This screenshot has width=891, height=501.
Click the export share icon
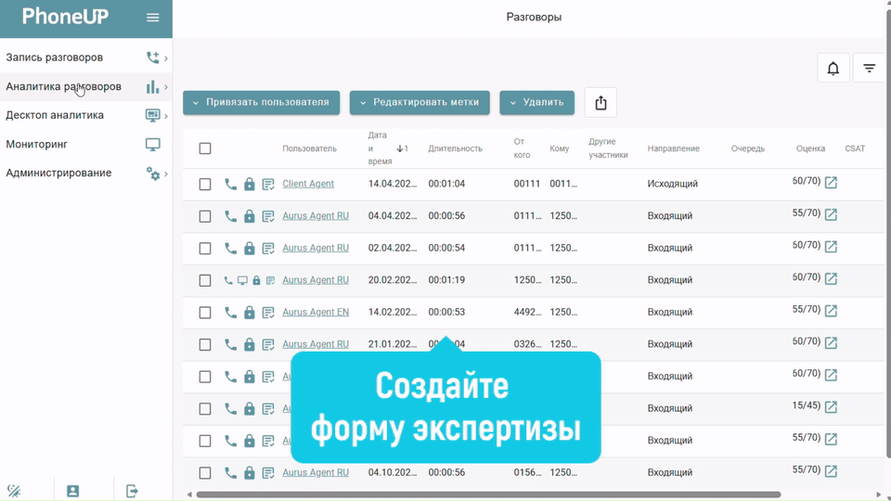(x=600, y=103)
